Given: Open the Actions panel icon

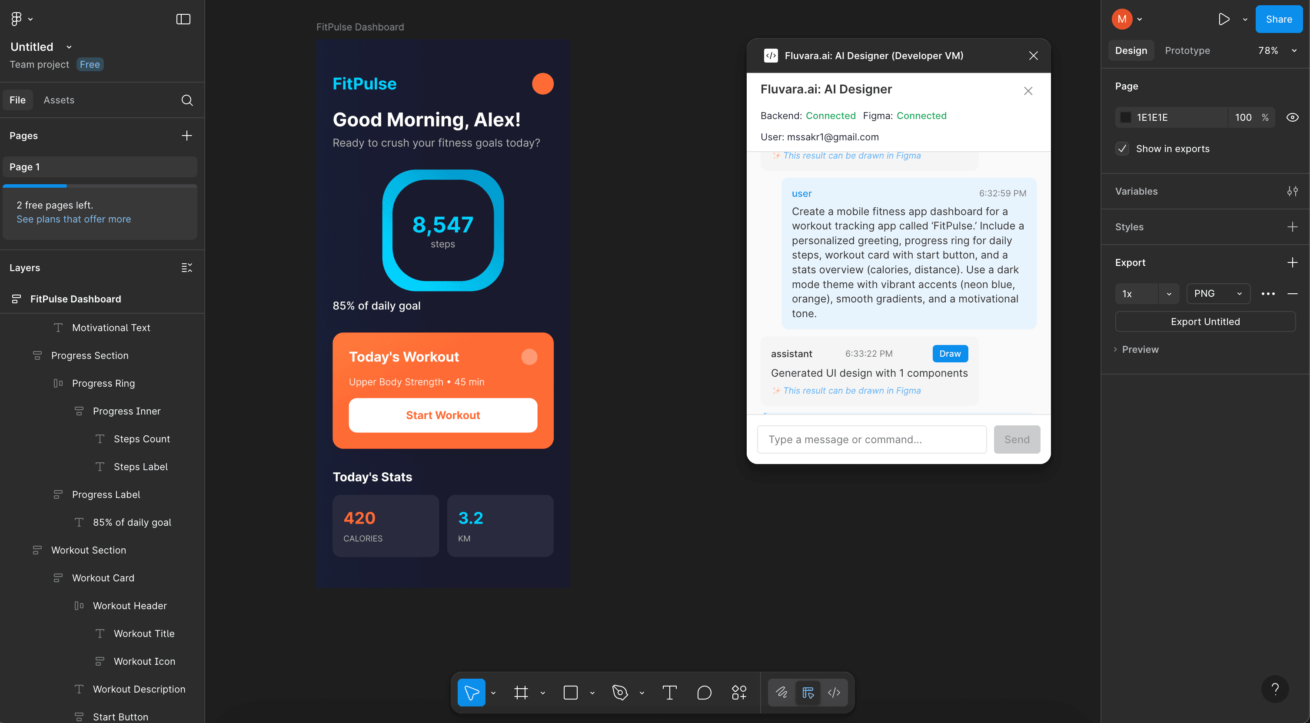Looking at the screenshot, I should point(739,693).
